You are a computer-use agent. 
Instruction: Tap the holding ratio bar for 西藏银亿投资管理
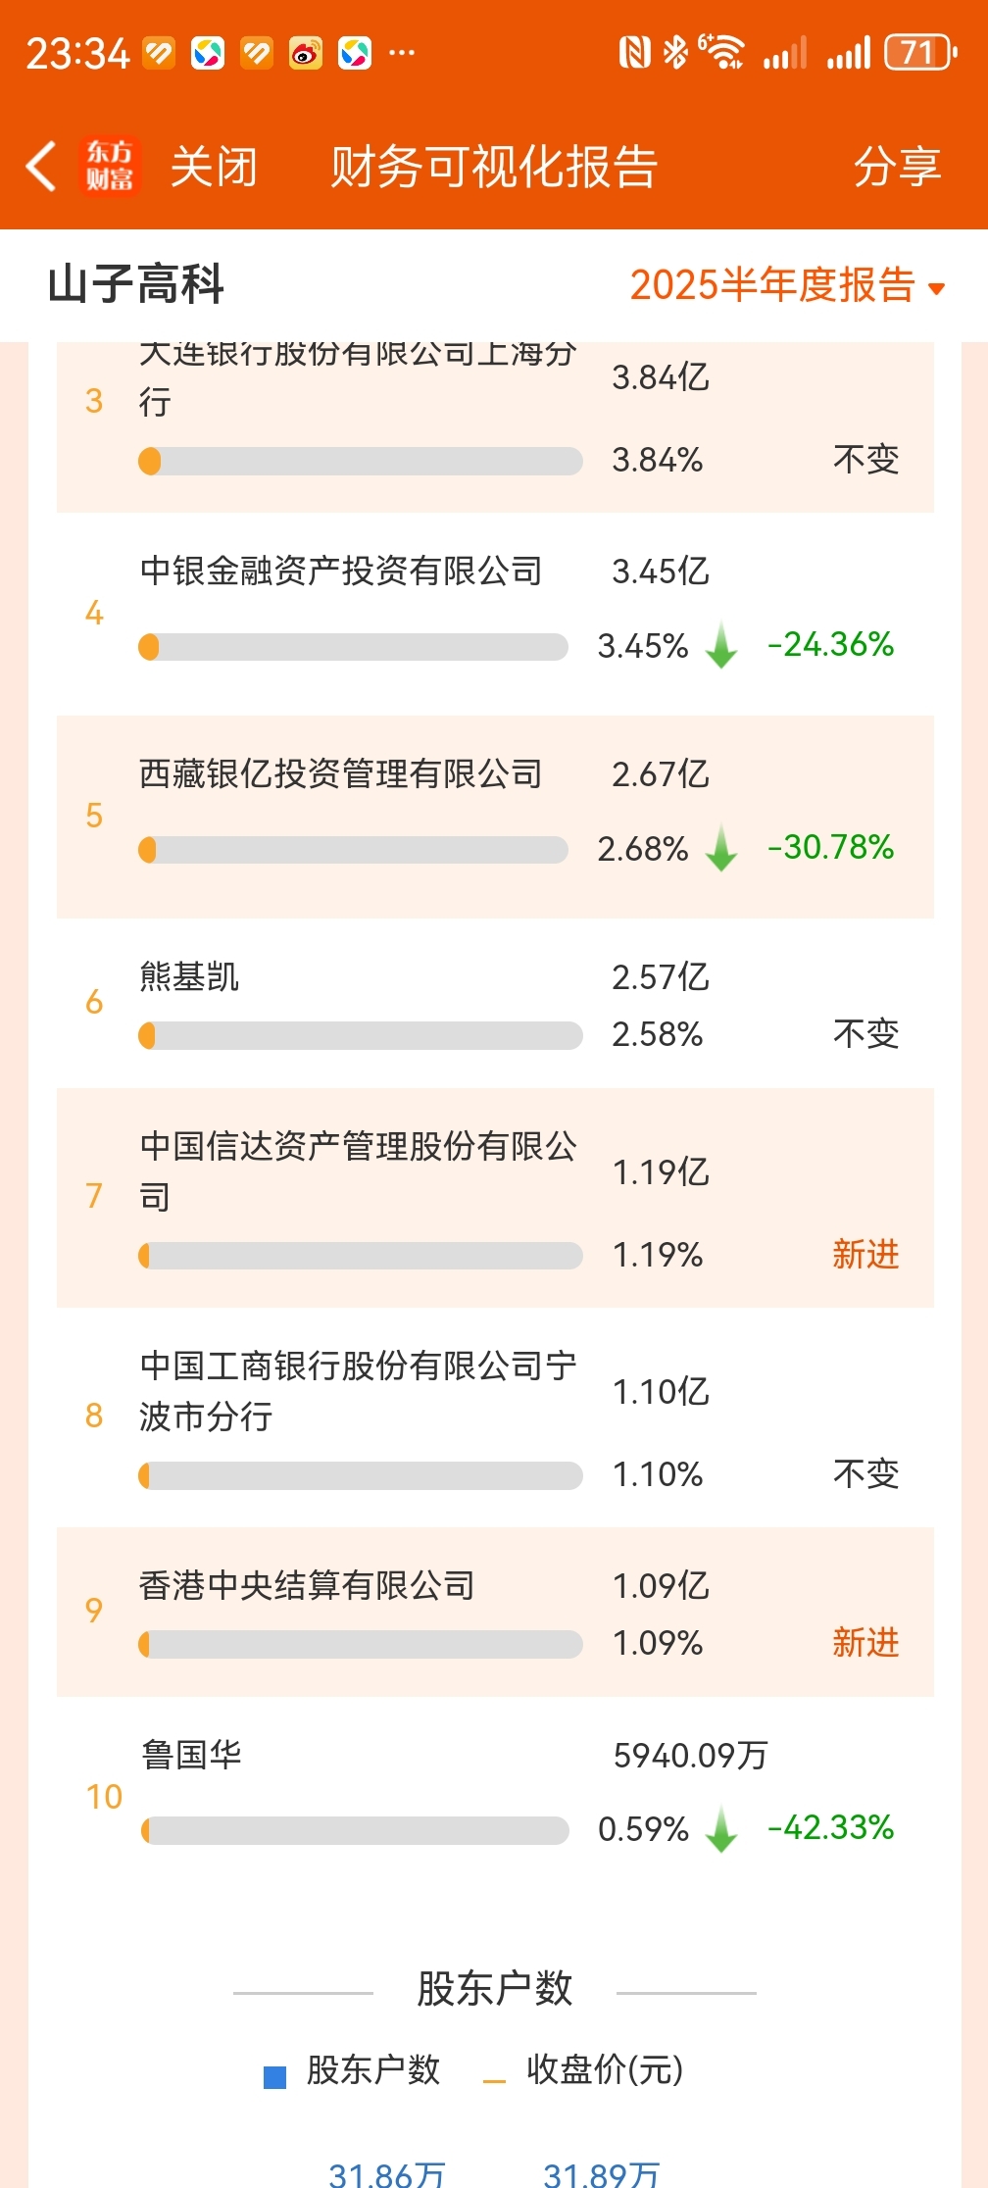(x=353, y=850)
